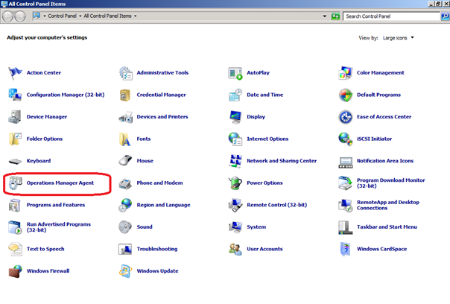Click the Back navigation button
Image resolution: width=450 pixels, height=304 pixels.
point(7,16)
